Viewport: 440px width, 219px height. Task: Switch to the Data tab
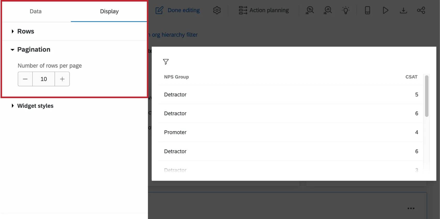pos(36,11)
